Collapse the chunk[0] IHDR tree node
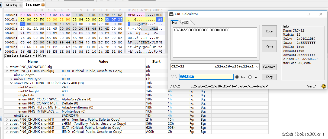The height and width of the screenshot is (139, 328). (7, 71)
